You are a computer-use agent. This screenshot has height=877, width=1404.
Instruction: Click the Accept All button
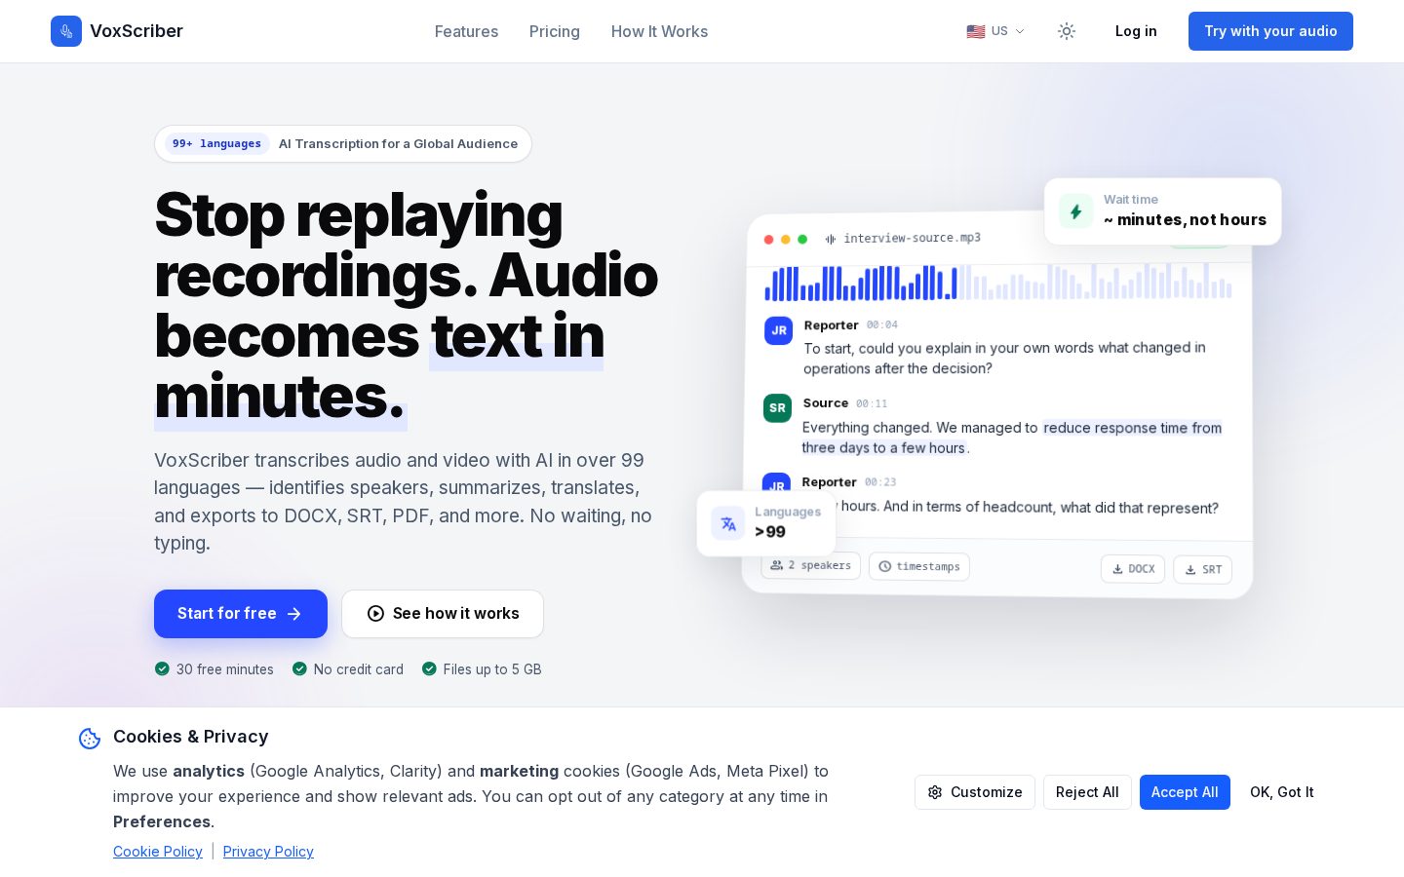point(1185,792)
